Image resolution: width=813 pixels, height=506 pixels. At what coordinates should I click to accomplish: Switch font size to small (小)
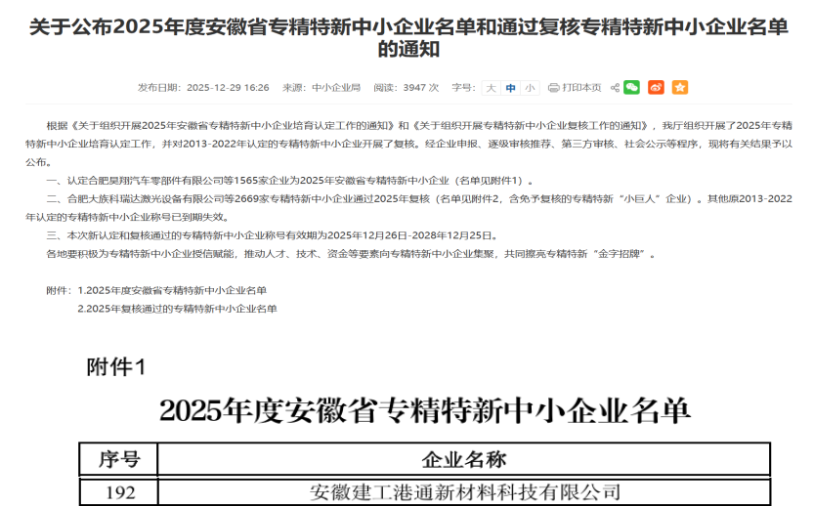tap(529, 87)
